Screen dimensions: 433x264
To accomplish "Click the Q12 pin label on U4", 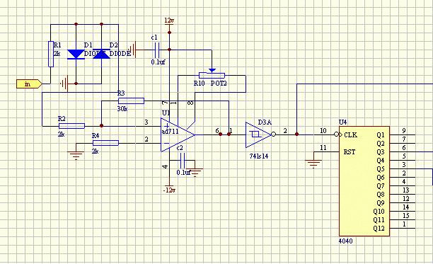I will click(379, 229).
